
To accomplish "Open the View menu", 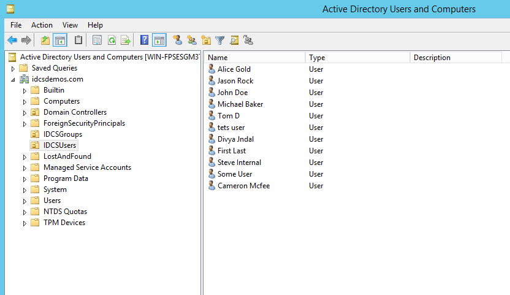I will point(70,25).
